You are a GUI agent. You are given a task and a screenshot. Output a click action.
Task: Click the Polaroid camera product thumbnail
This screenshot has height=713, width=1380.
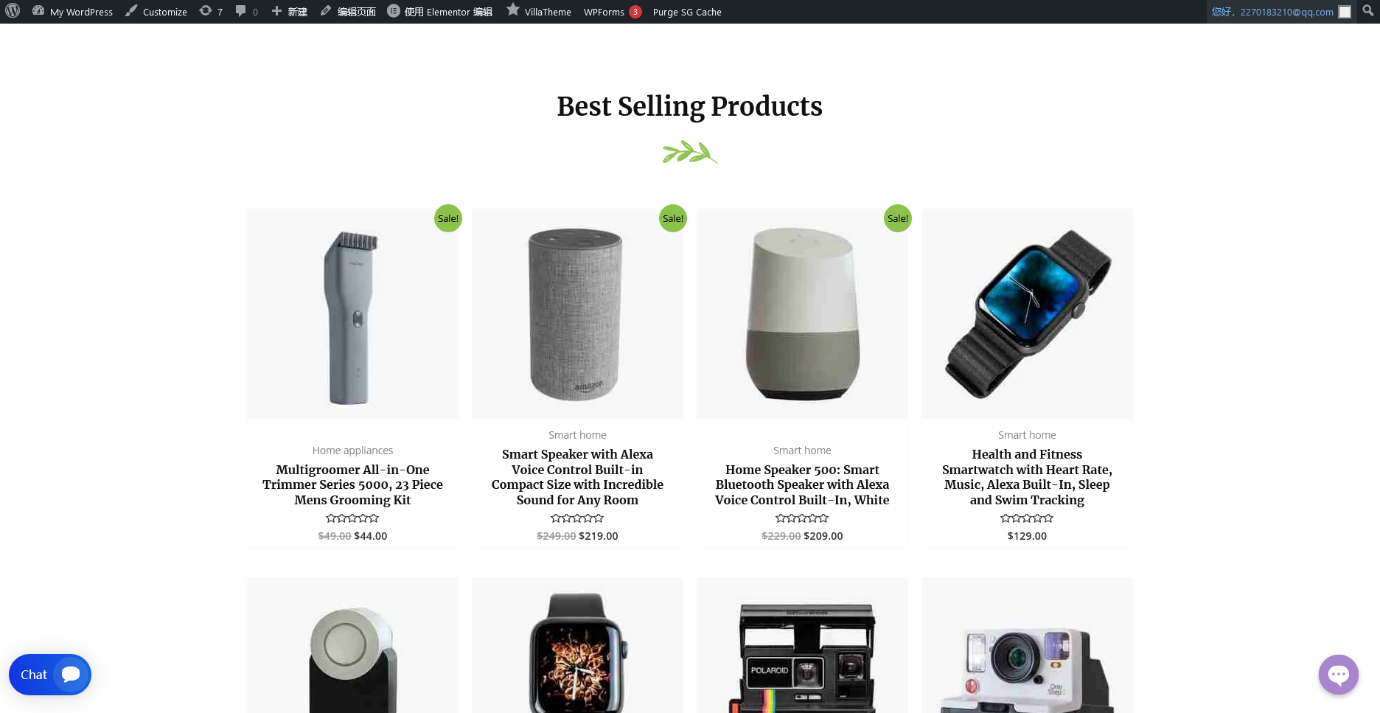pyautogui.click(x=802, y=645)
